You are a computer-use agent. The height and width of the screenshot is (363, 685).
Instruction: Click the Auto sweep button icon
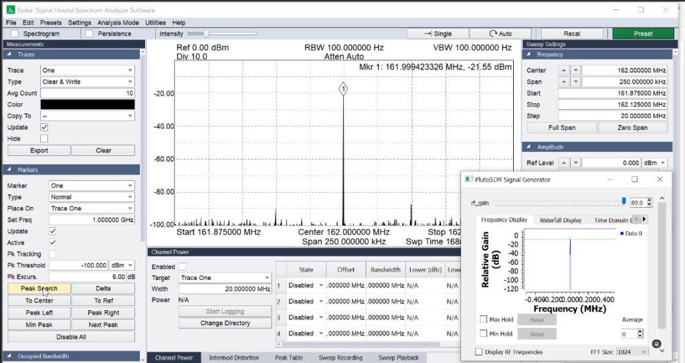(x=493, y=33)
